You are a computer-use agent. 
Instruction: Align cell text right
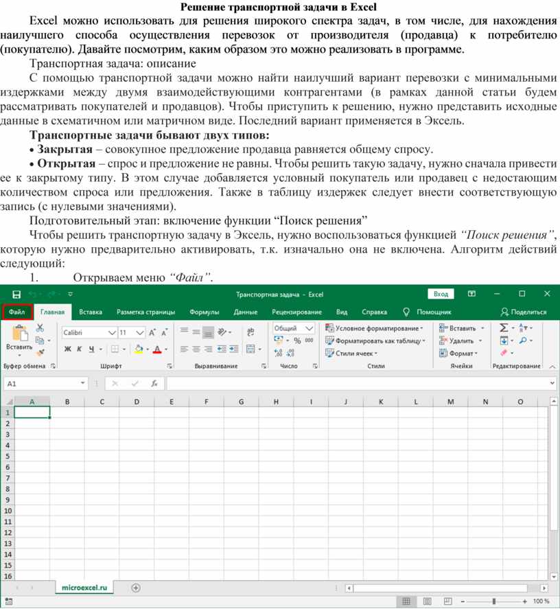click(208, 349)
